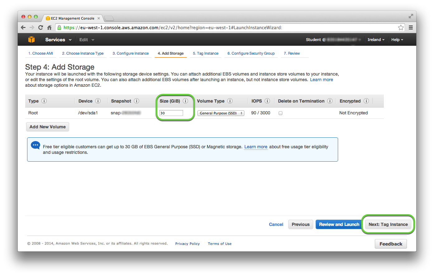Click the green padlock in address bar
The height and width of the screenshot is (276, 434).
coord(59,28)
